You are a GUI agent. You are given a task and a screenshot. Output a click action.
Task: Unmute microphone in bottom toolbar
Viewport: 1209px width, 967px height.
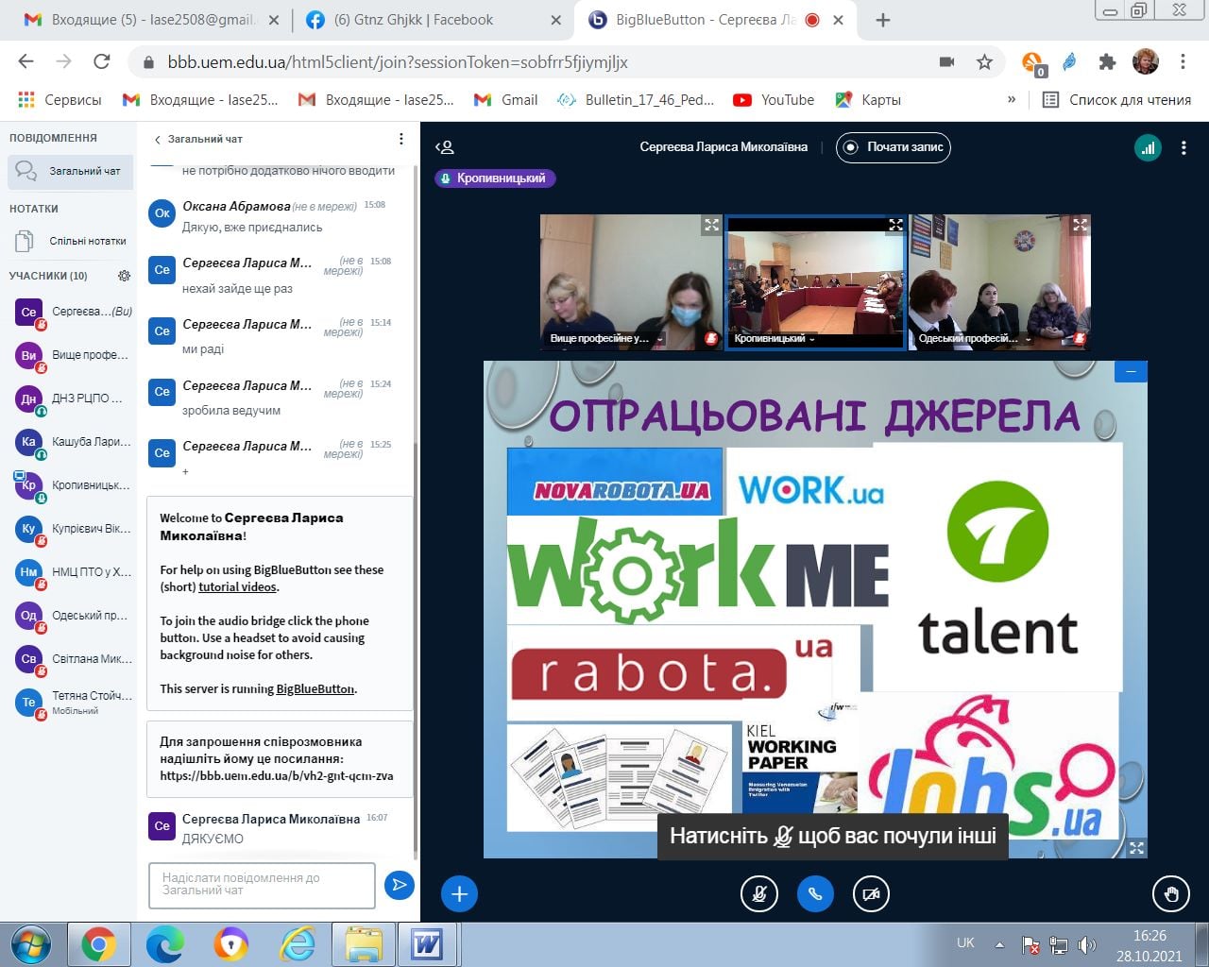(x=758, y=893)
